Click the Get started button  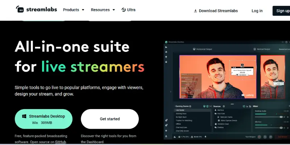point(110,119)
